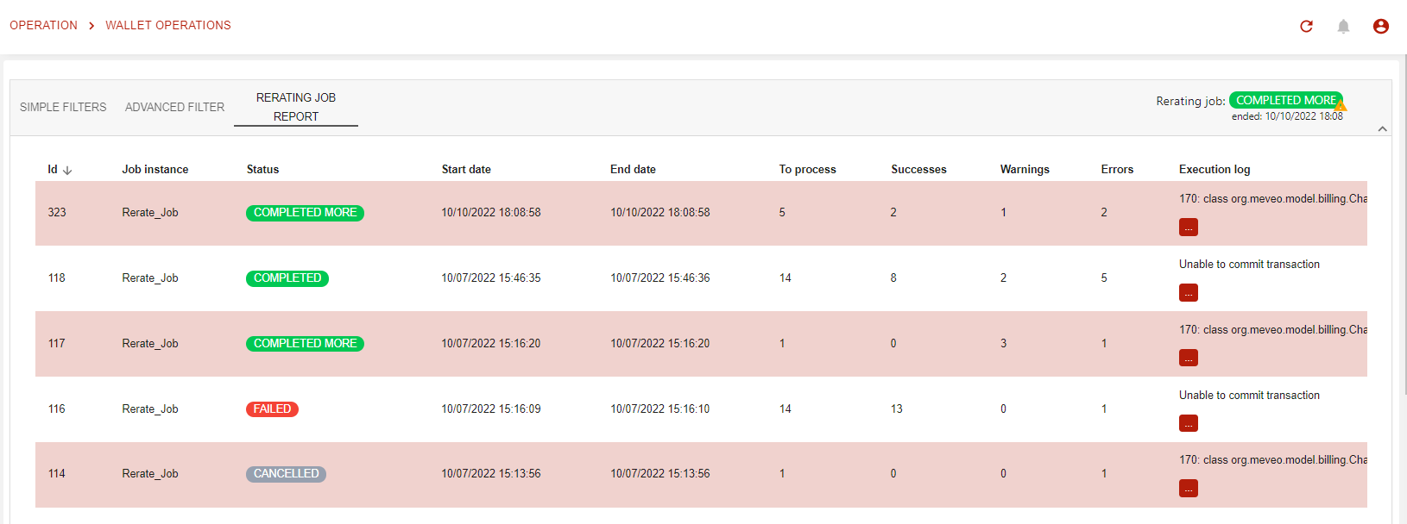Expand execution log for job 323
The width and height of the screenshot is (1407, 524).
[x=1188, y=228]
